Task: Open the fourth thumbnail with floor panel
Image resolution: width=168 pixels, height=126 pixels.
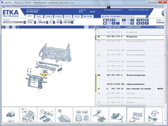Action: pos(64,115)
